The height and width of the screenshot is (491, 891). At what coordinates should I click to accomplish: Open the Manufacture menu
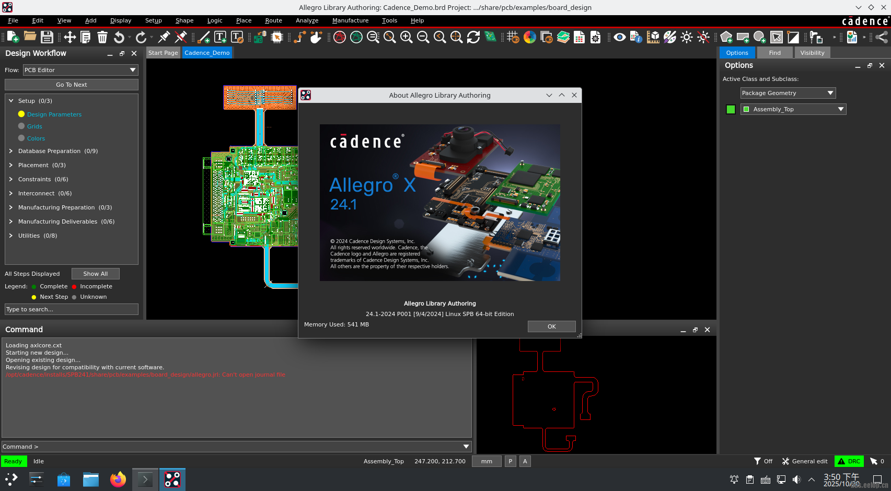pyautogui.click(x=350, y=20)
